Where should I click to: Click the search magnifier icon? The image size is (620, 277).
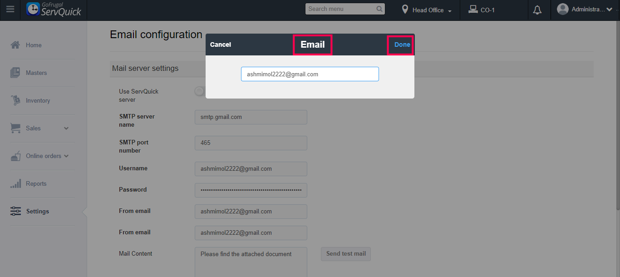[379, 9]
